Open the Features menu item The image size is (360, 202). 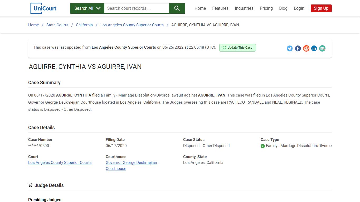pyautogui.click(x=220, y=8)
